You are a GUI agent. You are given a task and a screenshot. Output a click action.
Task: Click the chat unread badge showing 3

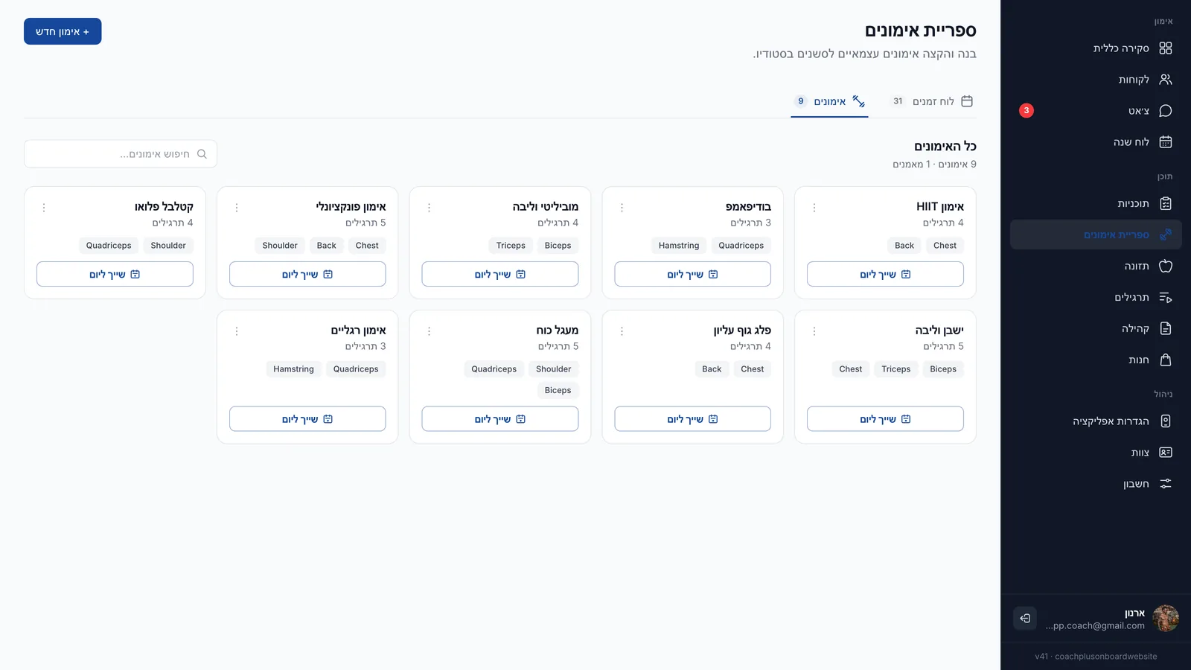point(1026,111)
